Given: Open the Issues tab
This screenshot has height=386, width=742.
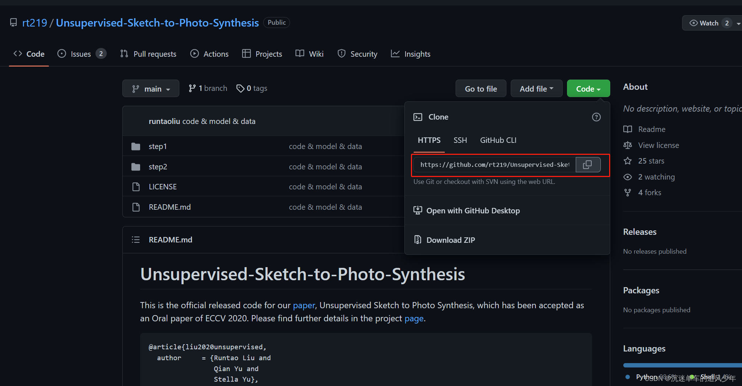Looking at the screenshot, I should 82,54.
